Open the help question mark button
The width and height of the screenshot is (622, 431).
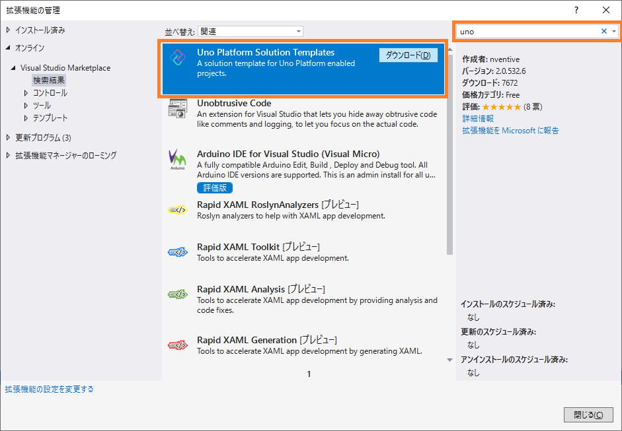coord(576,10)
